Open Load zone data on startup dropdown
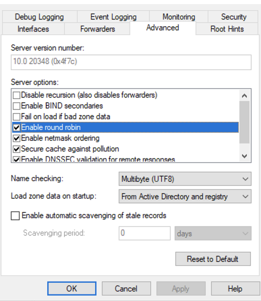Screen dimensions: 261x301 pos(185,197)
